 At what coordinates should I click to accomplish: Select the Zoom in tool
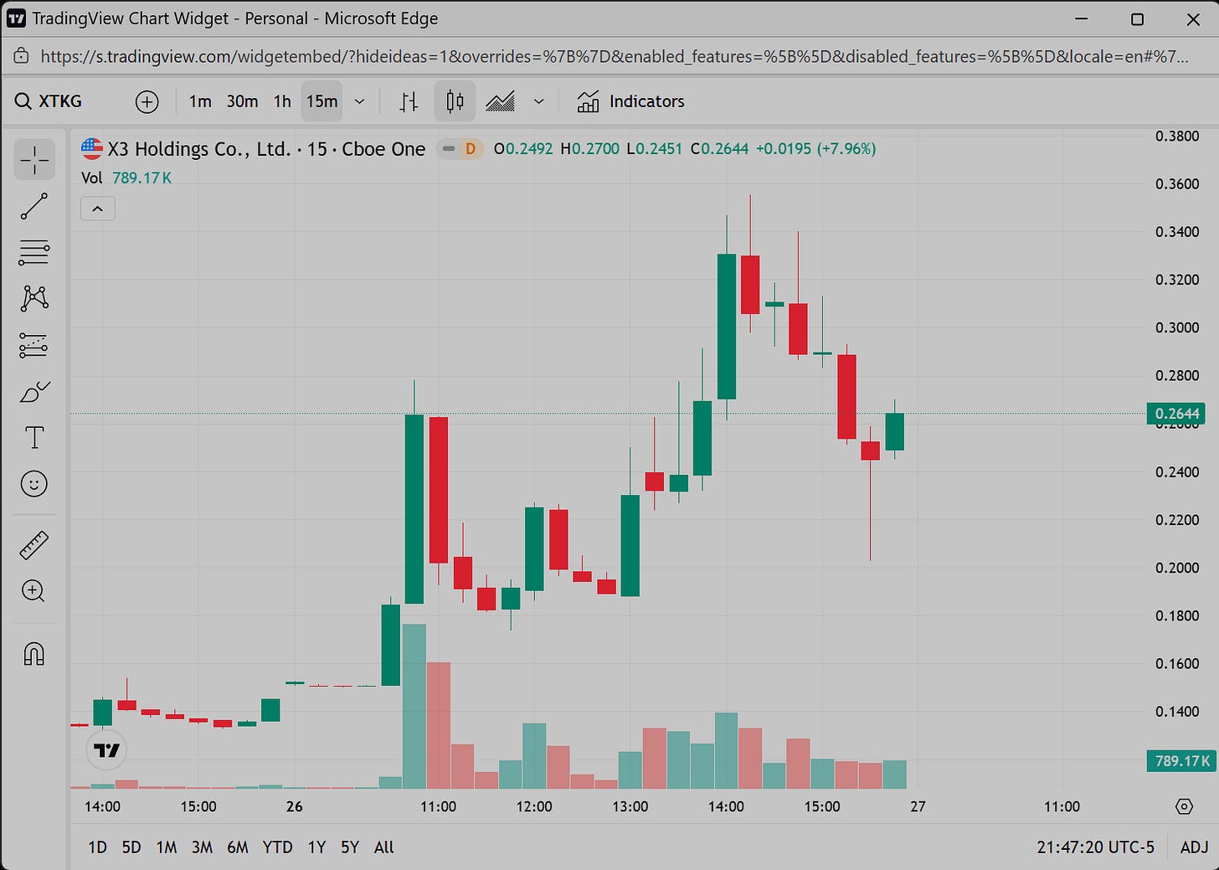click(34, 591)
